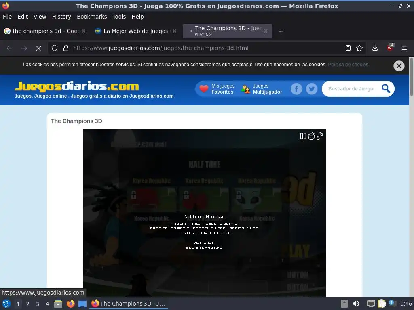Switch to workspace 4
The width and height of the screenshot is (414, 310).
(x=47, y=304)
